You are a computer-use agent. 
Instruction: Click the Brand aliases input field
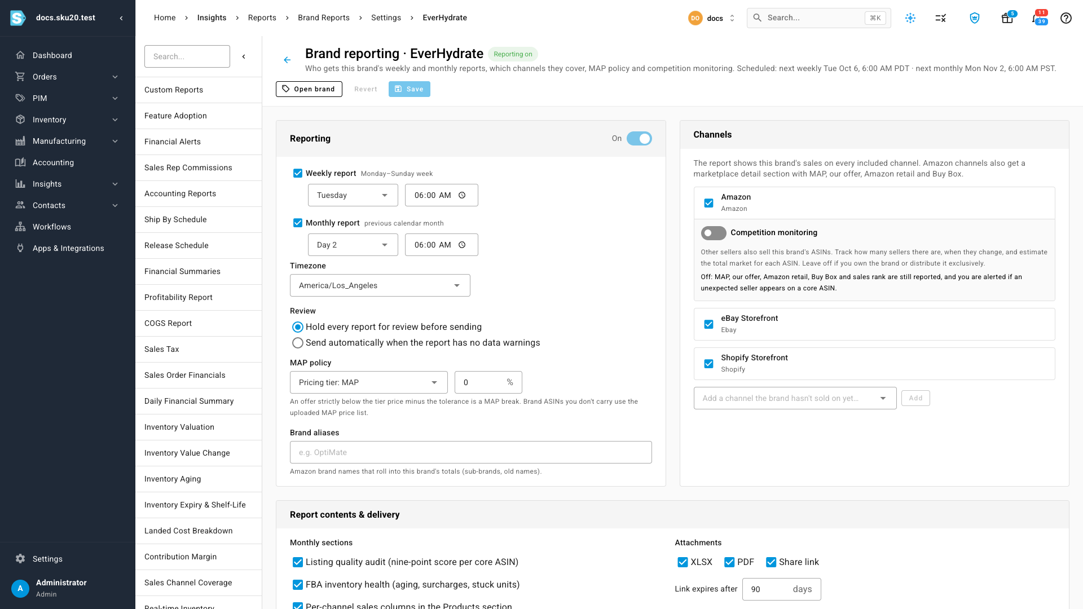pyautogui.click(x=471, y=452)
